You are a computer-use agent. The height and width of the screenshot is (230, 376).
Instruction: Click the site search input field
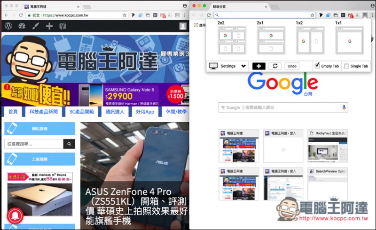tap(34, 144)
